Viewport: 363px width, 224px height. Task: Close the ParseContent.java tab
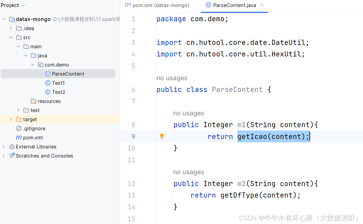[262, 5]
